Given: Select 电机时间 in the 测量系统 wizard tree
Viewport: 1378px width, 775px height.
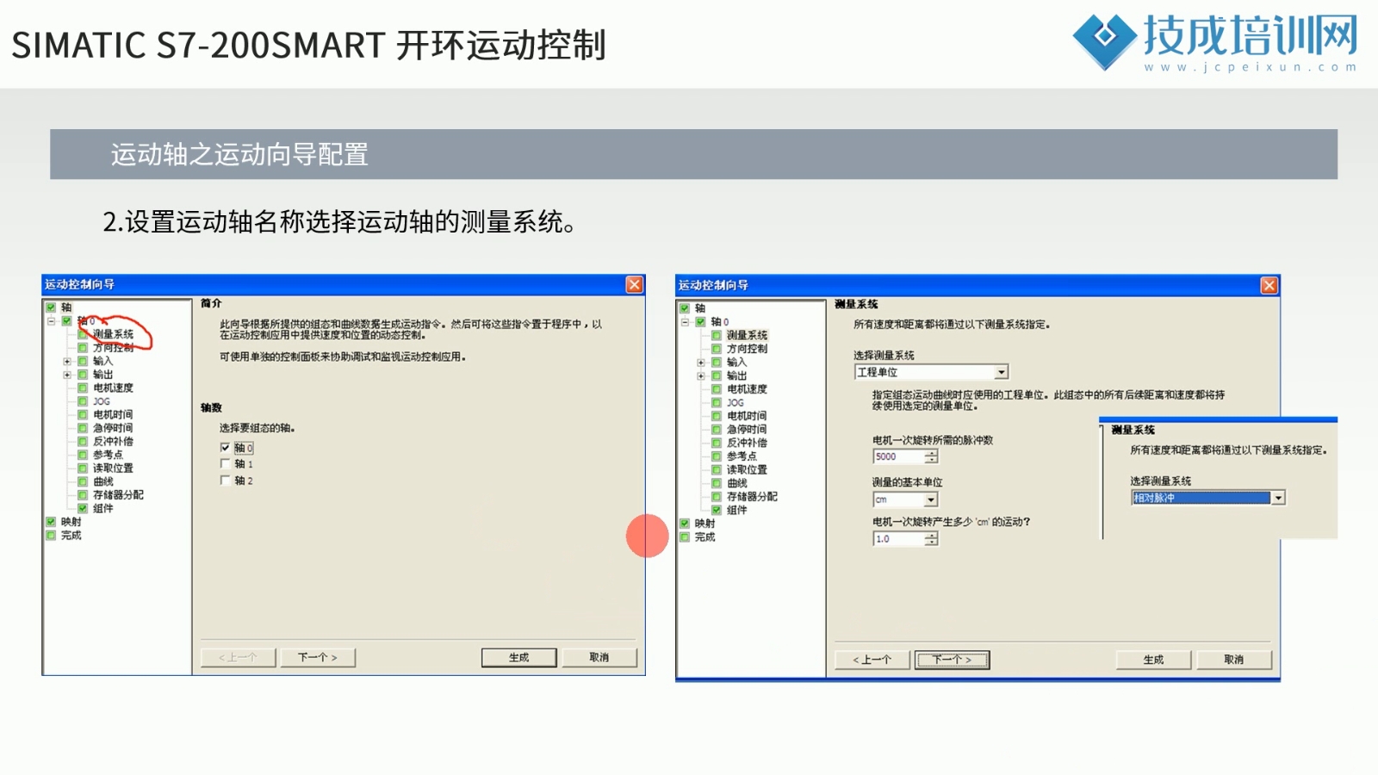Looking at the screenshot, I should coord(747,416).
